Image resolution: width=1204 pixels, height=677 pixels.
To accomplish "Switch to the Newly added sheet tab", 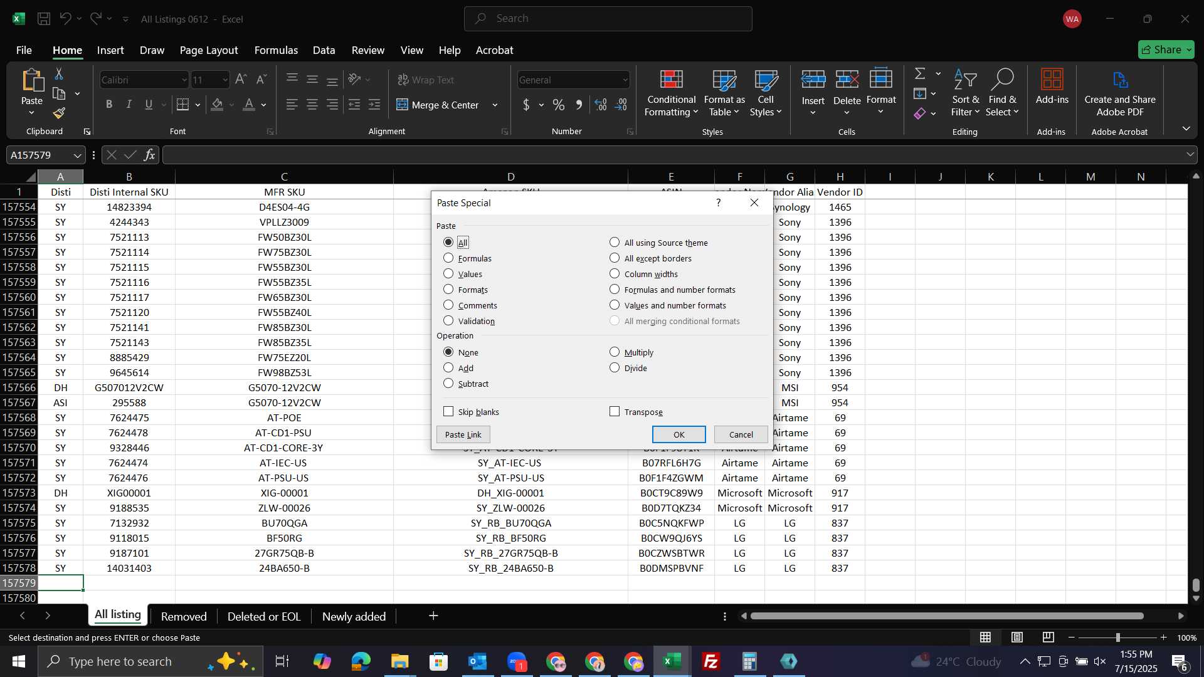I will (354, 616).
